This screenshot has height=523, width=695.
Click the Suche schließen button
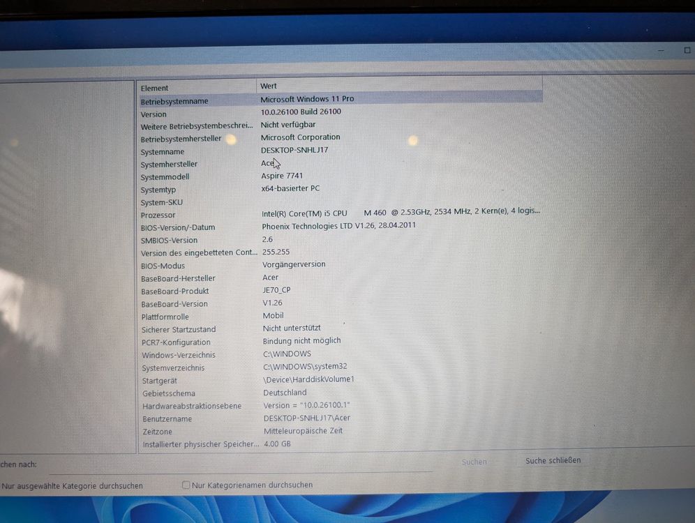pyautogui.click(x=553, y=460)
